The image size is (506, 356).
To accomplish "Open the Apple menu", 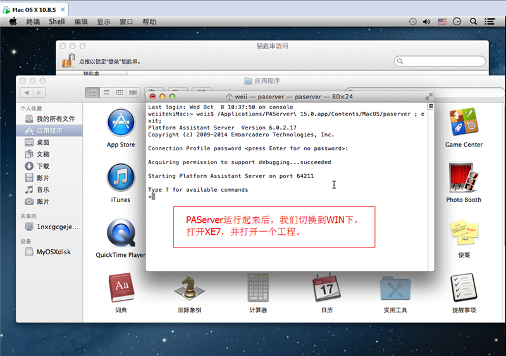I will (x=13, y=21).
